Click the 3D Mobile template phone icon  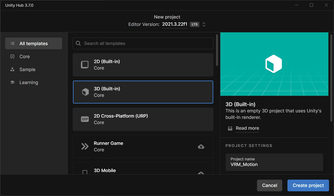85,172
